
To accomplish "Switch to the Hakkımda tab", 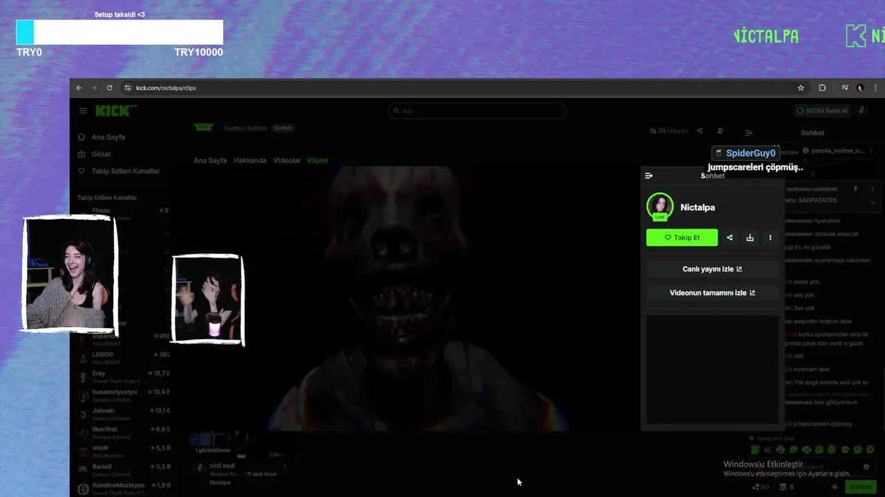I will pos(250,160).
